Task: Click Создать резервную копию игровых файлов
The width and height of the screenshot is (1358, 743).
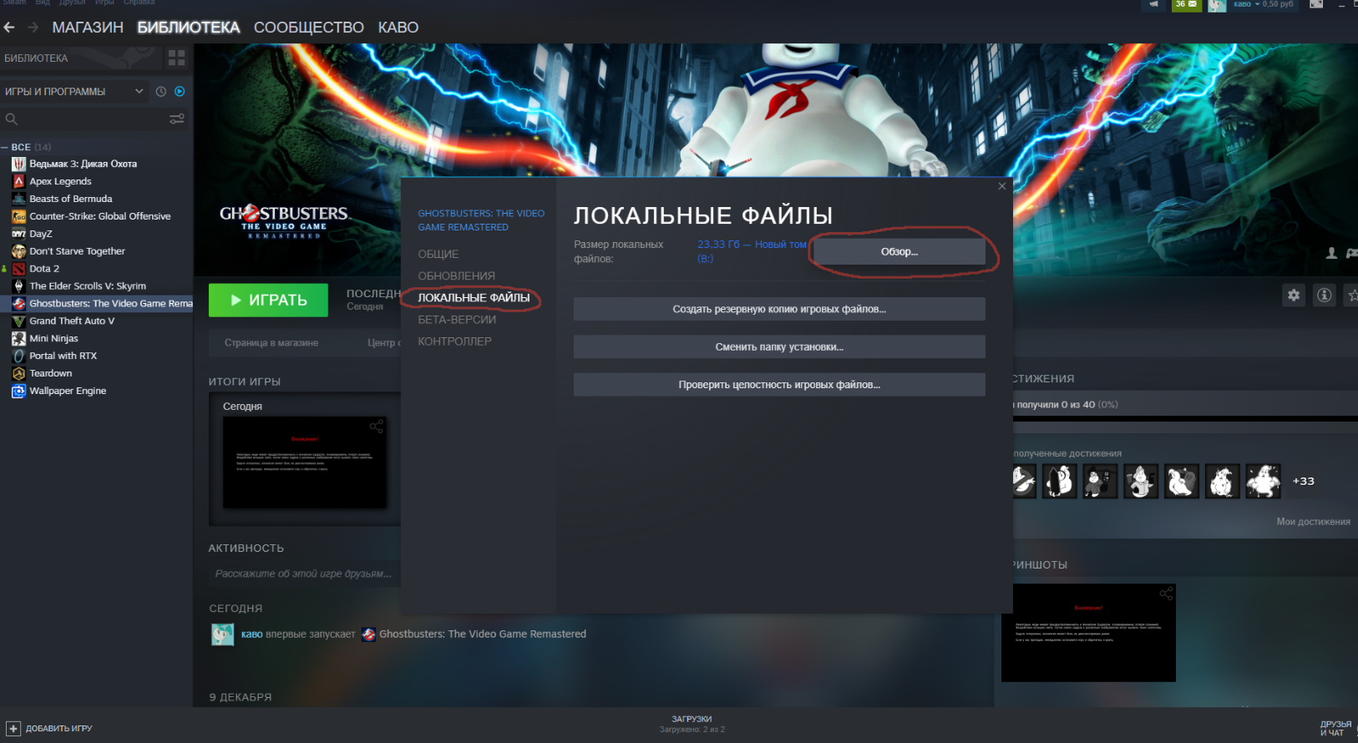Action: pyautogui.click(x=779, y=309)
